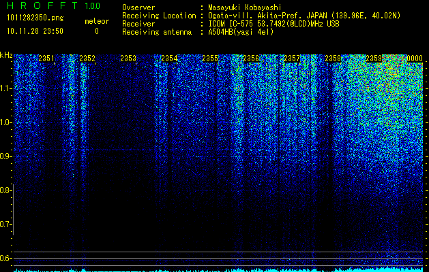Image resolution: width=429 pixels, height=272 pixels.
Task: Click the 2358 time marker
Action: pyautogui.click(x=333, y=58)
